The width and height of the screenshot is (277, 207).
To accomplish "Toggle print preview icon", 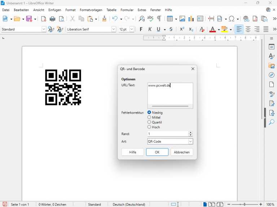I will (61, 18).
